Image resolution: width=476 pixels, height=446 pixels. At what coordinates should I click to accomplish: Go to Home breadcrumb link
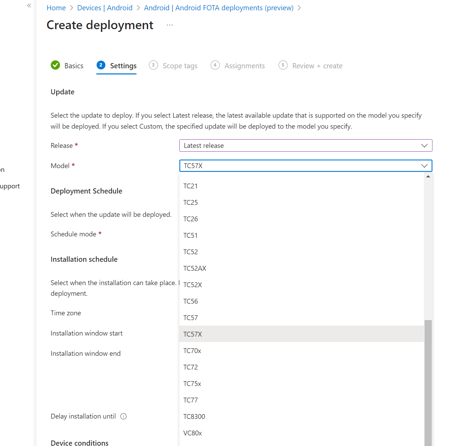point(56,8)
